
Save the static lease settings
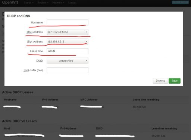[175, 81]
